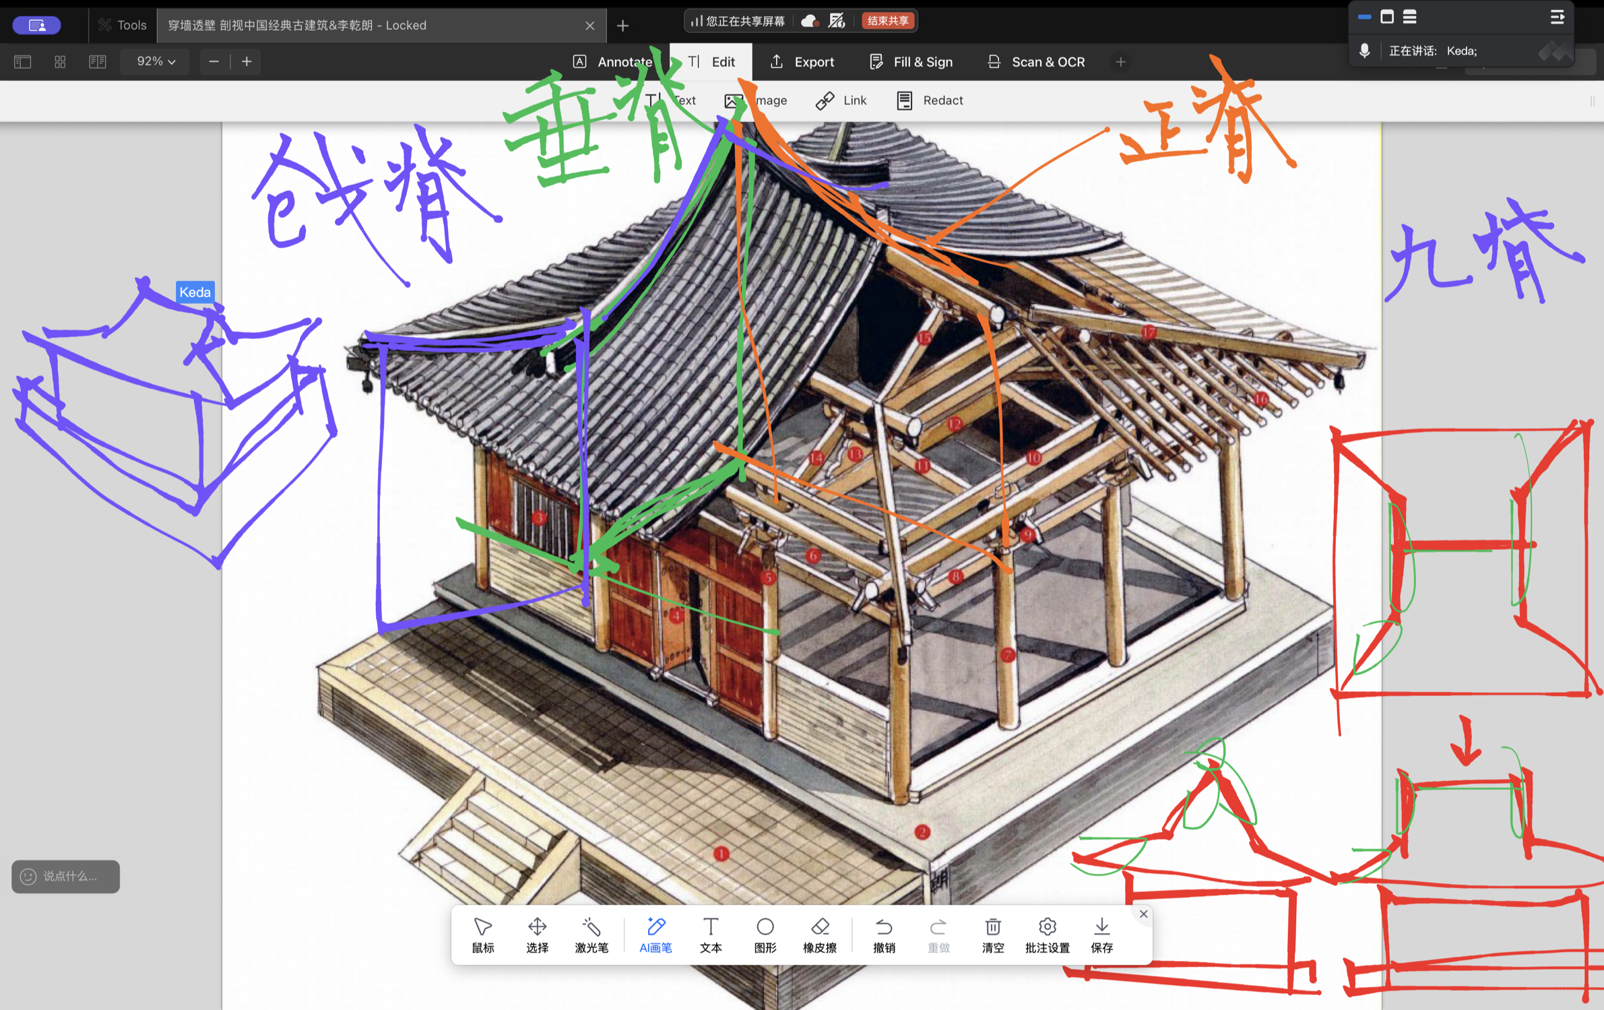The width and height of the screenshot is (1604, 1010).
Task: Expand the Tools menu
Action: (123, 26)
